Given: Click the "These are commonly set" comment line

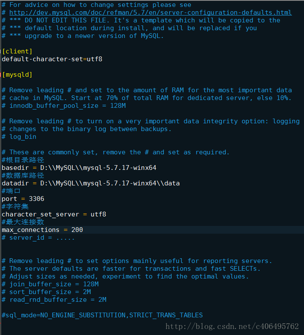Looking at the screenshot, I should tap(116, 152).
